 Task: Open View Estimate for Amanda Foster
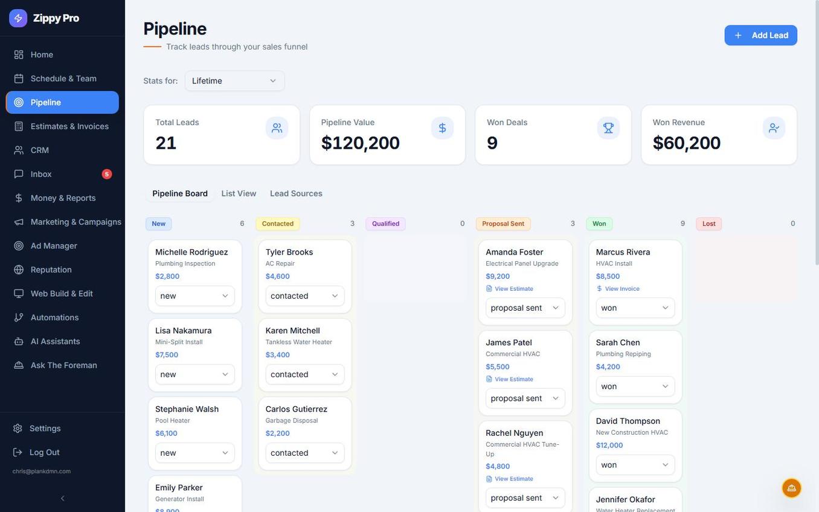tap(513, 289)
